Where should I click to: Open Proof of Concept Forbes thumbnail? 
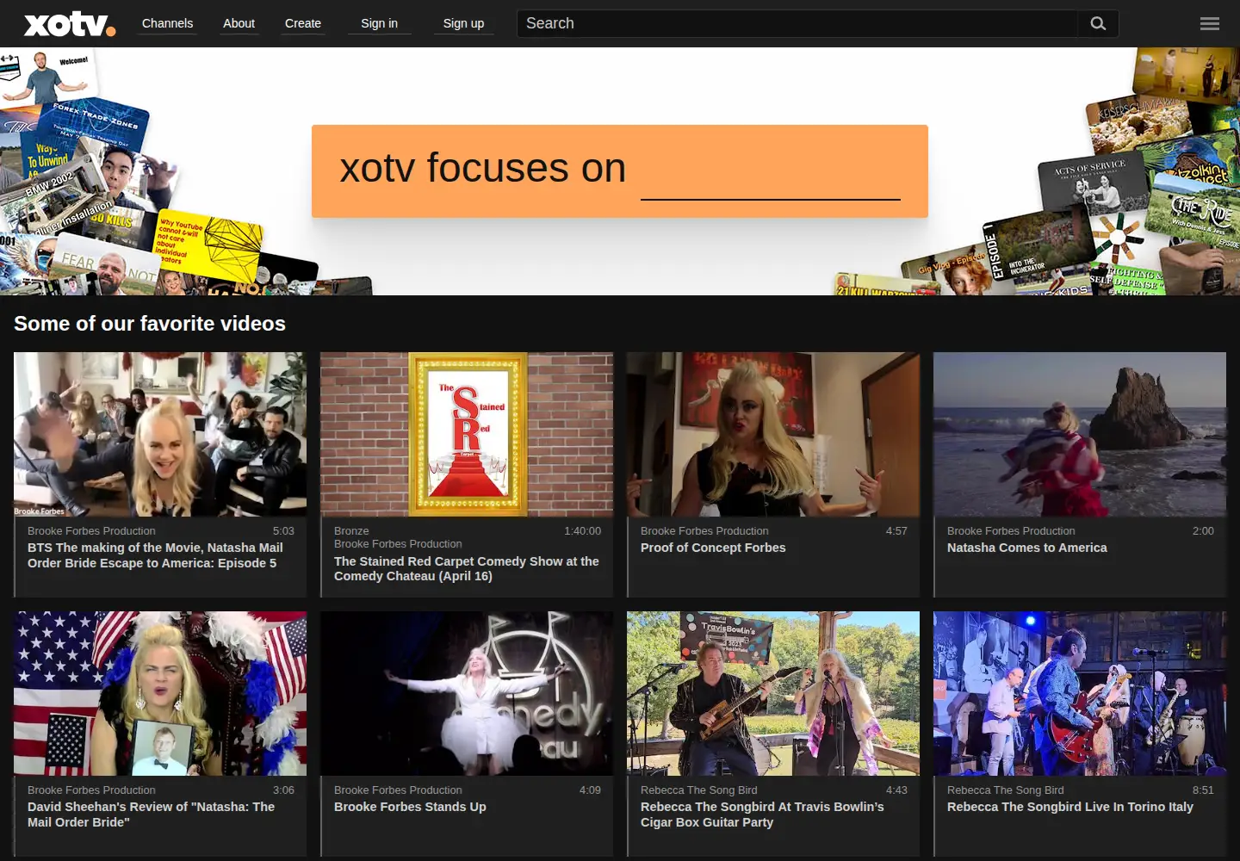(x=773, y=434)
